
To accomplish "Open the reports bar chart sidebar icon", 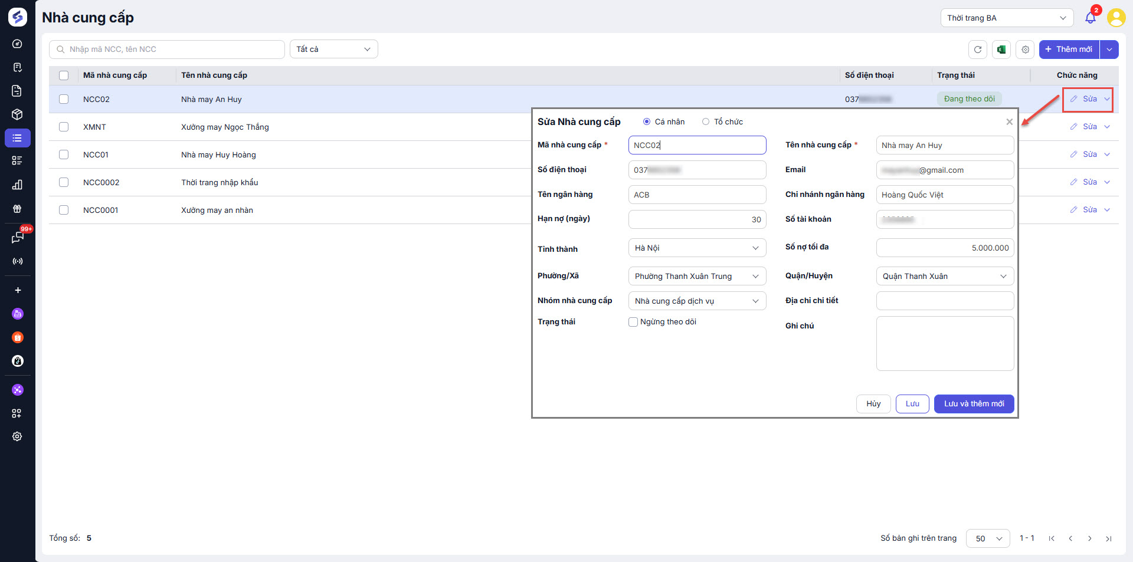I will pos(17,185).
